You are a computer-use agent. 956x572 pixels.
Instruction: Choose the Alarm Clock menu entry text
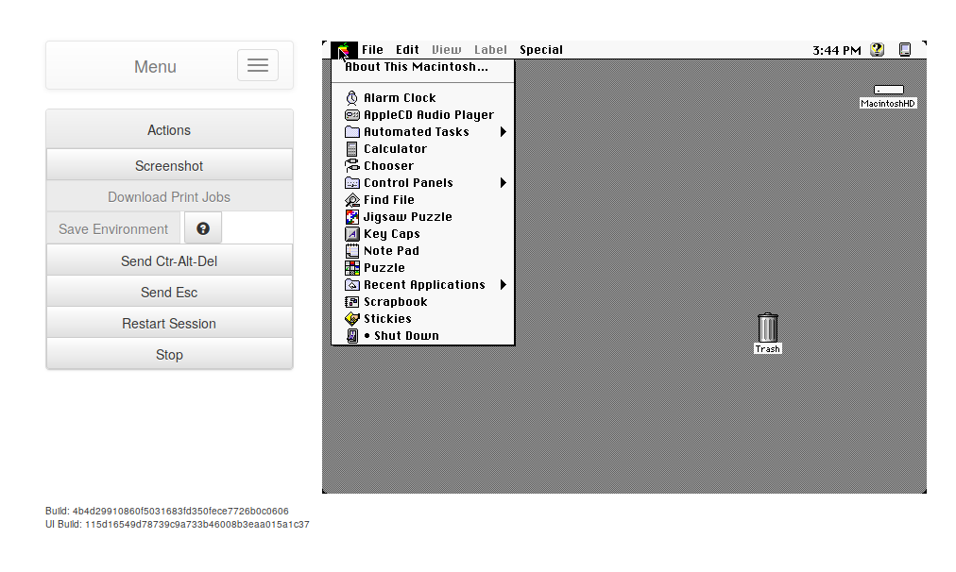pyautogui.click(x=400, y=97)
